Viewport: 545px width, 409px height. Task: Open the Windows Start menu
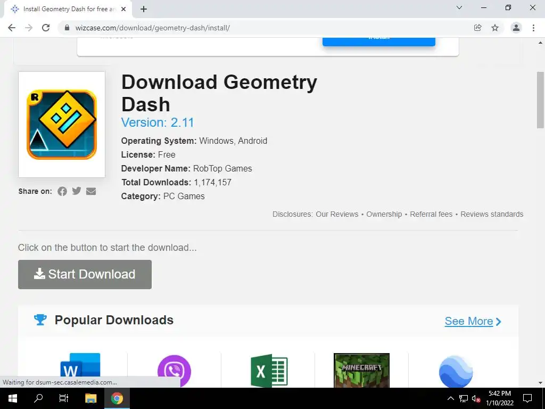(13, 398)
